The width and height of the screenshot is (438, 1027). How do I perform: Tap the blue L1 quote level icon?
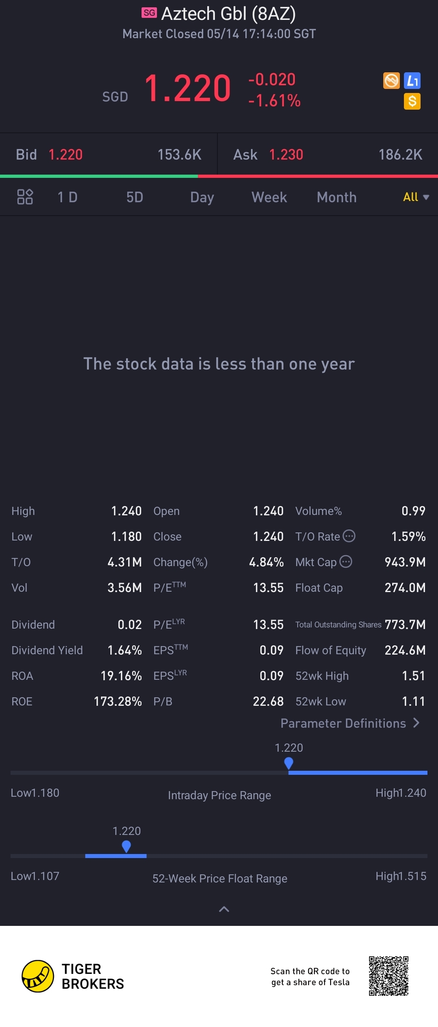(412, 81)
